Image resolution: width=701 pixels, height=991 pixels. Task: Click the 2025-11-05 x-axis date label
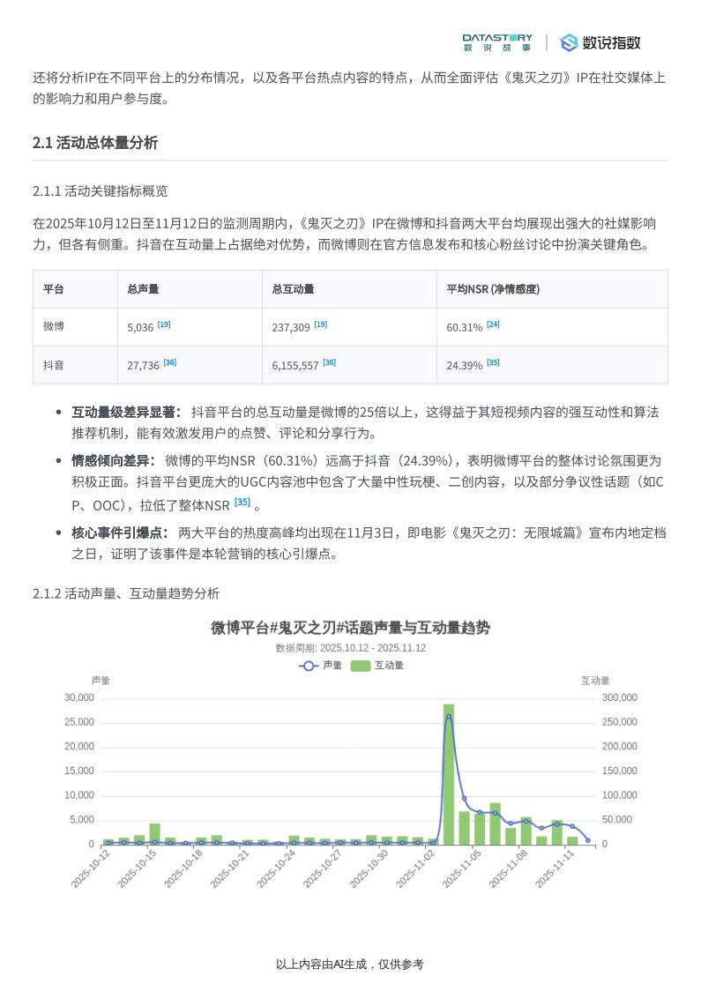pyautogui.click(x=464, y=868)
